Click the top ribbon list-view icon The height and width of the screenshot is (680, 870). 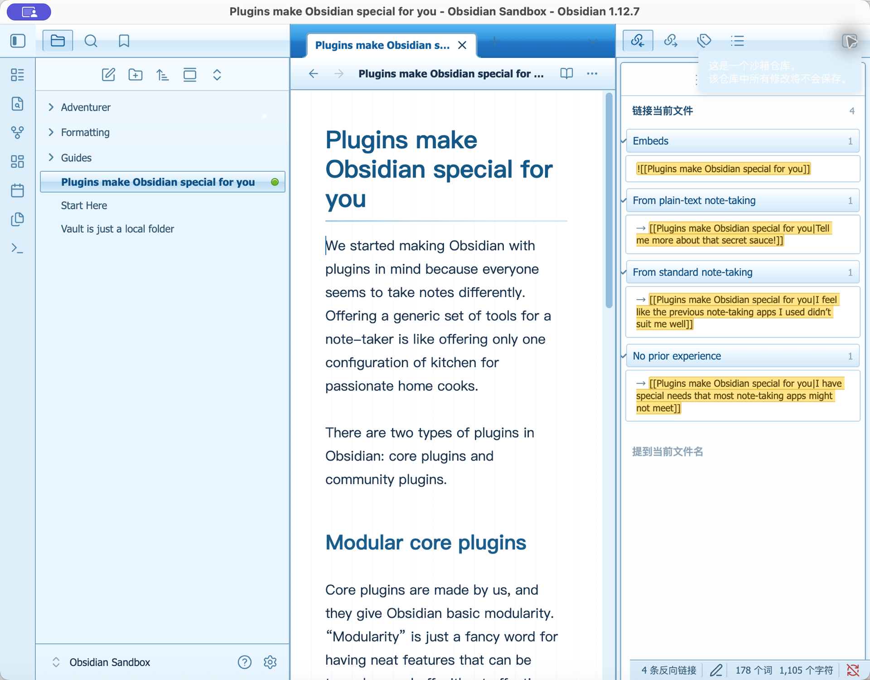click(17, 75)
